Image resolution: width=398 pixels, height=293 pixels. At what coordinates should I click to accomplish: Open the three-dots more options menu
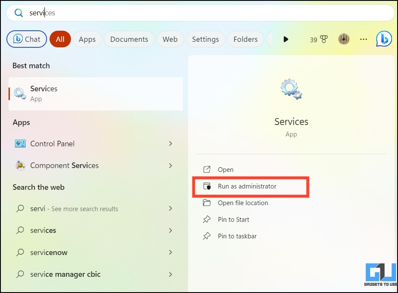tap(363, 39)
